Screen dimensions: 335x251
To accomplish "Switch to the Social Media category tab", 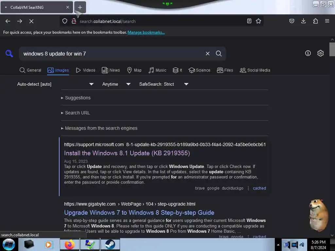I will pyautogui.click(x=255, y=70).
